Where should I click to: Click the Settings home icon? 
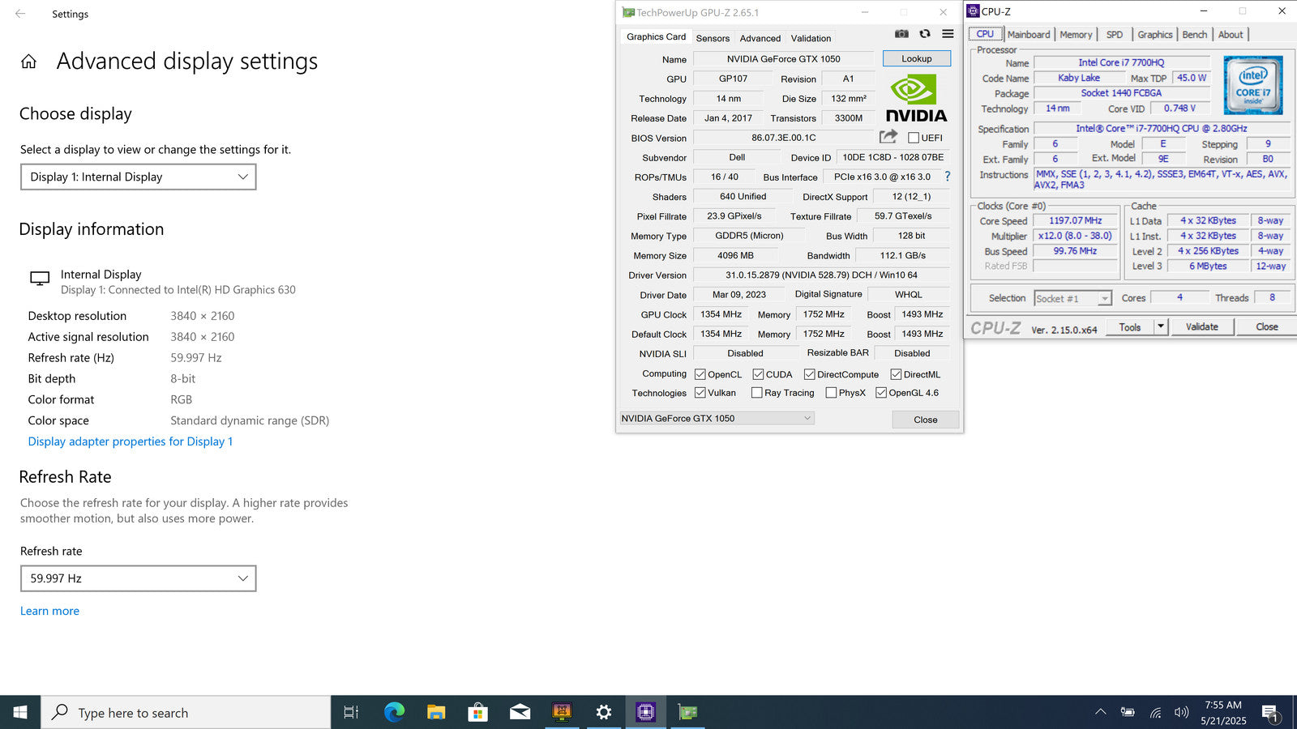point(28,62)
